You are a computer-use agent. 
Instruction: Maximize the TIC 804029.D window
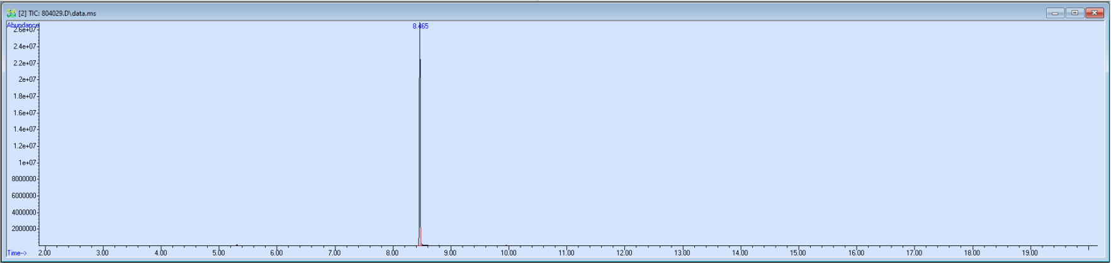(x=1074, y=13)
